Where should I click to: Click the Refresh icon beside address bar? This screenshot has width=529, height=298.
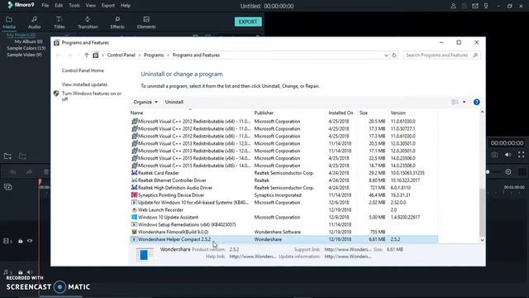pos(394,55)
